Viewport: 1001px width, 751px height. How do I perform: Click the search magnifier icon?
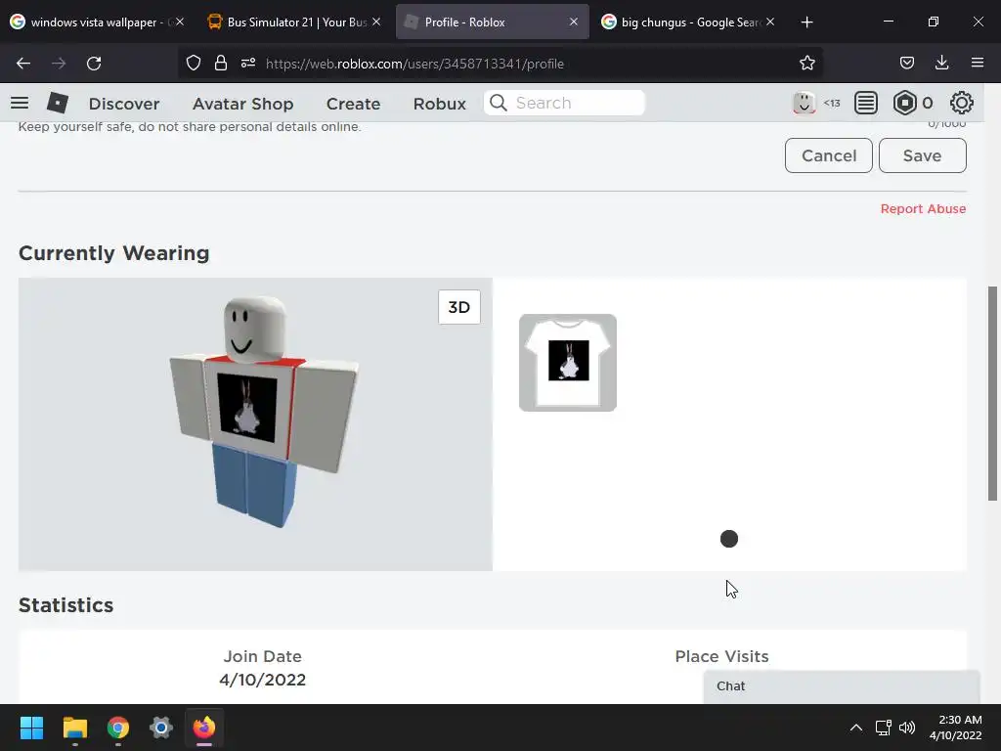[x=499, y=103]
